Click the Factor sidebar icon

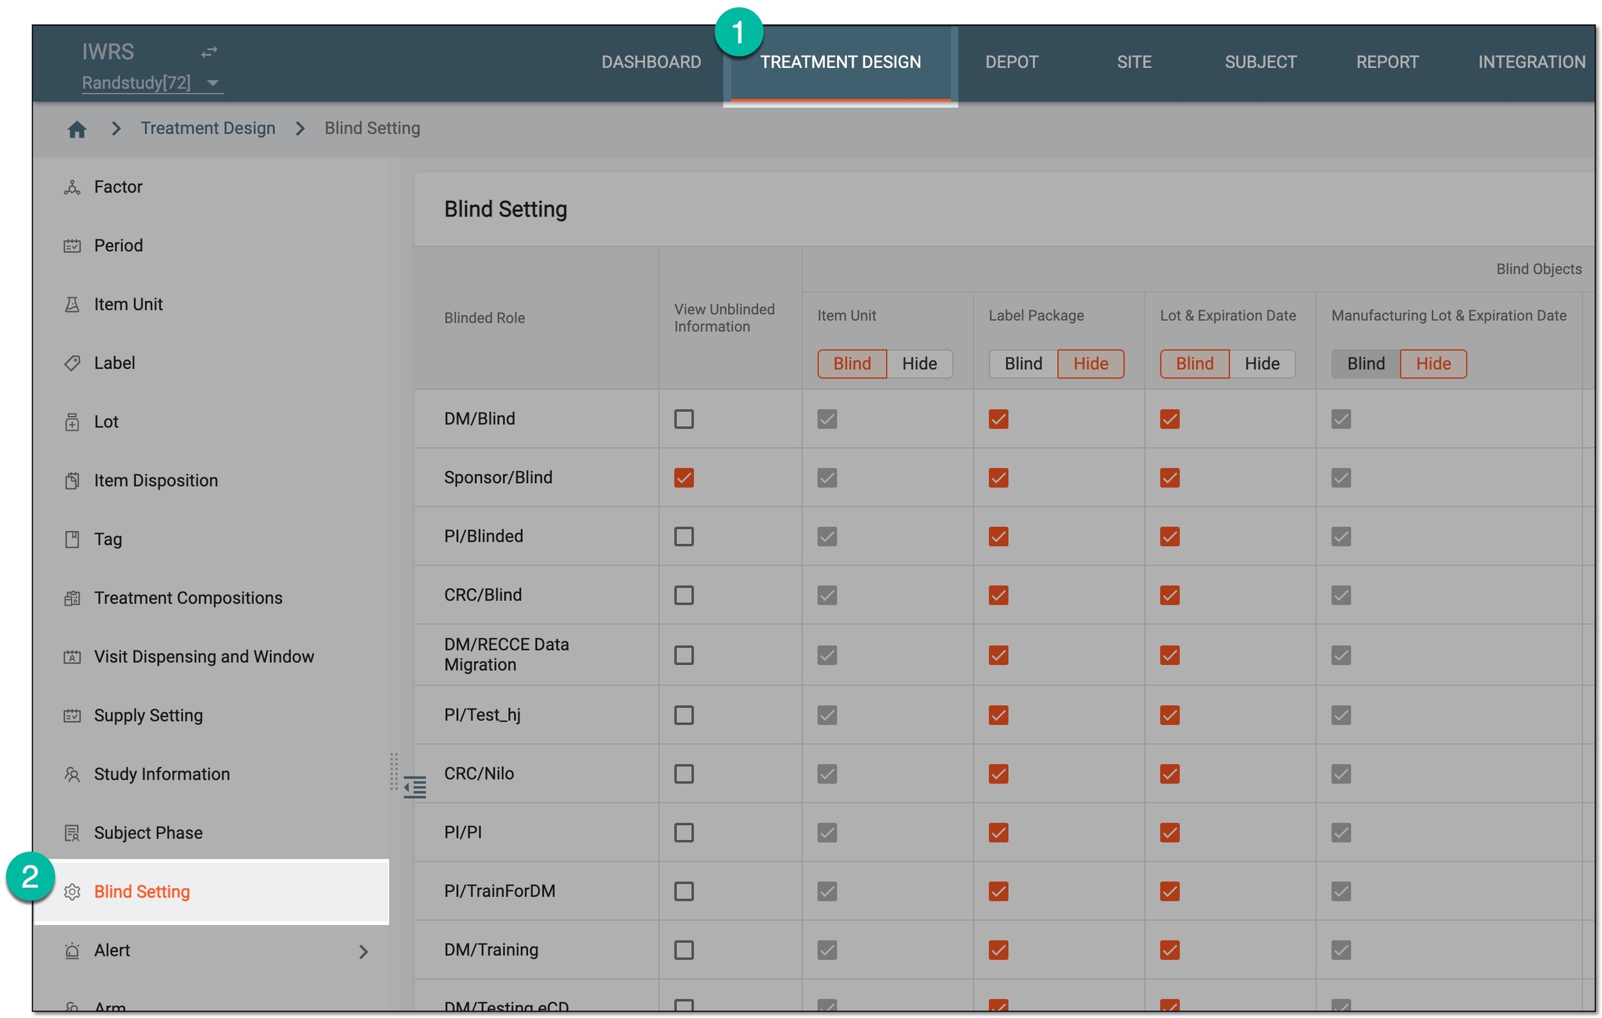click(72, 187)
